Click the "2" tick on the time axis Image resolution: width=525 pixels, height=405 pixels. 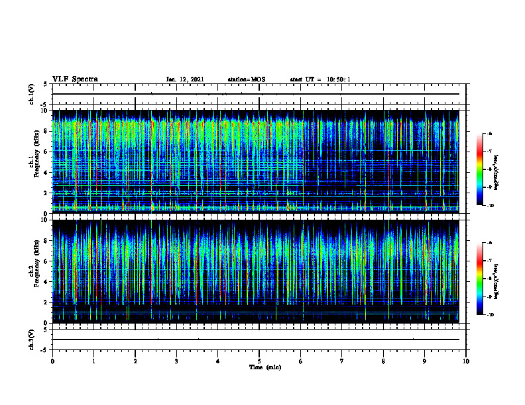point(135,361)
